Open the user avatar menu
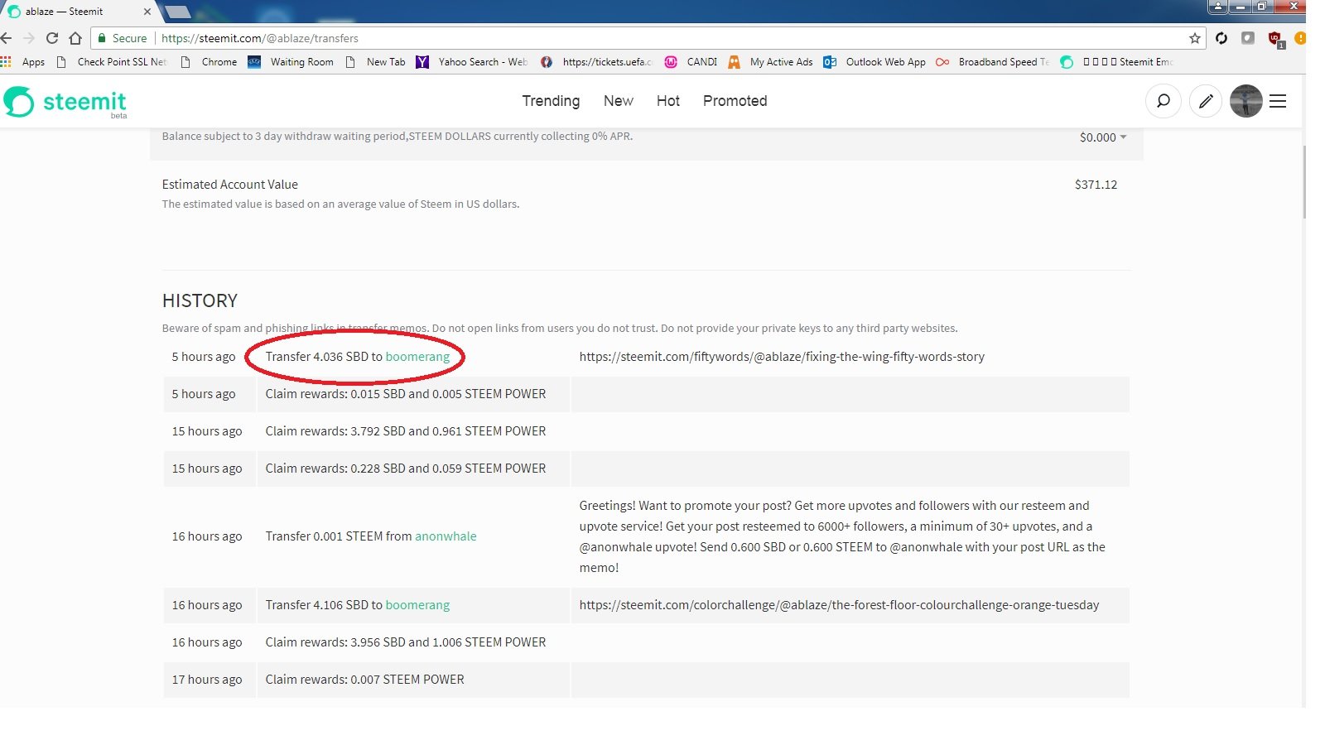The width and height of the screenshot is (1325, 745). click(x=1245, y=101)
